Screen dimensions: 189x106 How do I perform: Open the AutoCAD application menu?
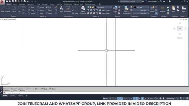(2, 2)
